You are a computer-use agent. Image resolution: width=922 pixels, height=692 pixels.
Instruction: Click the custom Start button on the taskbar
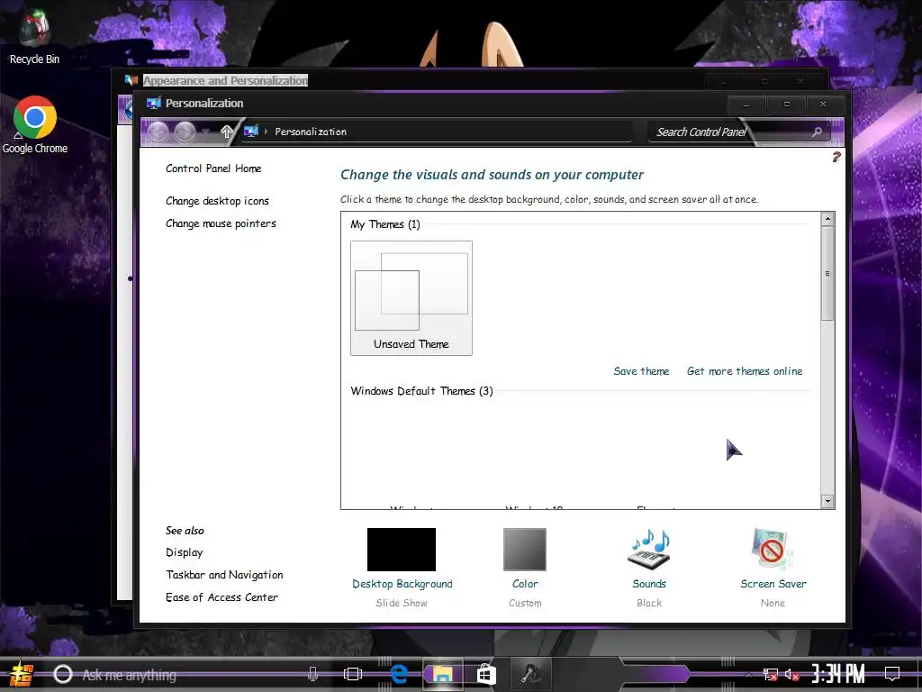(x=22, y=674)
